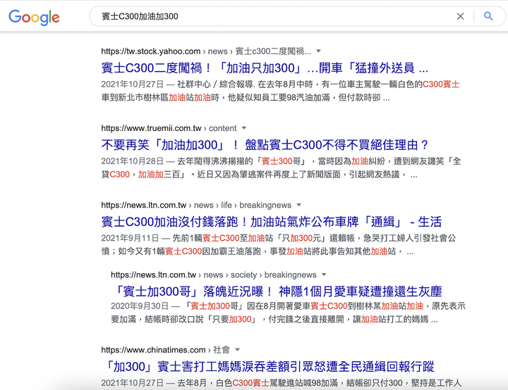The image size is (508, 390).
Task: Open dropdown arrow beside tw.stock.yahoo.com URL
Action: pos(318,51)
